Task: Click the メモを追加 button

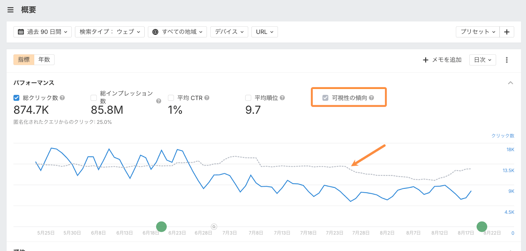Action: (442, 60)
